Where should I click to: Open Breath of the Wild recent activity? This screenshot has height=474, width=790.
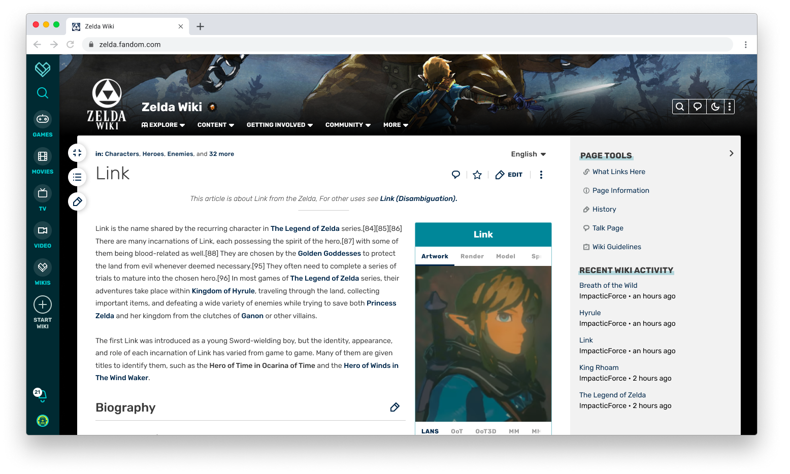pos(608,286)
